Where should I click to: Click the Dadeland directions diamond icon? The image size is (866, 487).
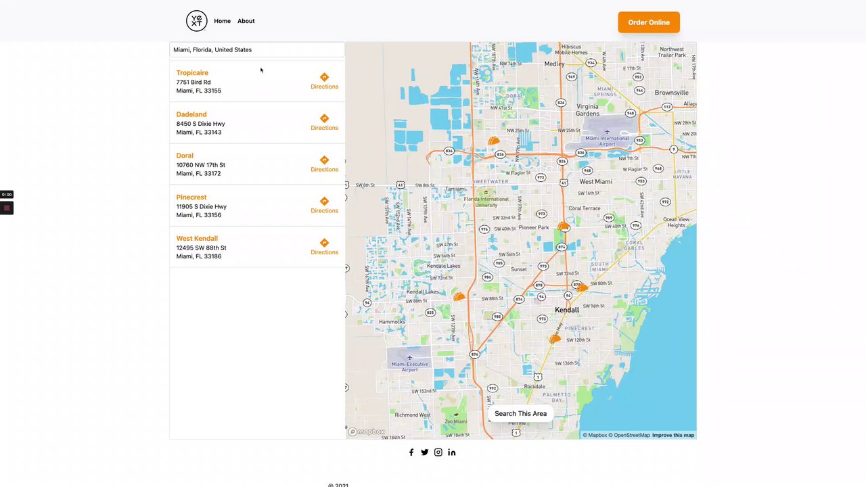click(x=324, y=118)
